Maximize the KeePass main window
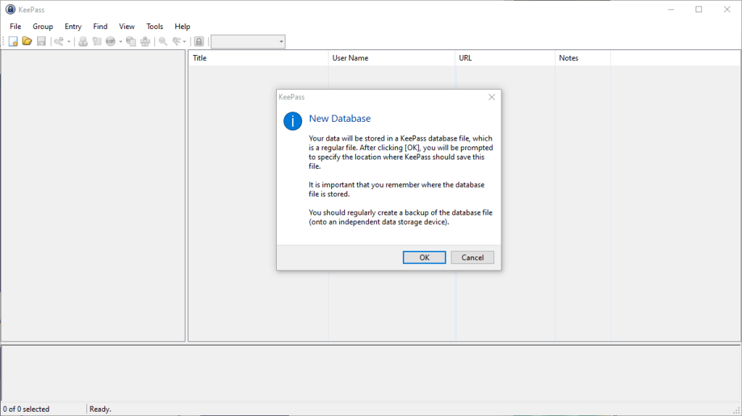The image size is (742, 416). click(x=699, y=9)
